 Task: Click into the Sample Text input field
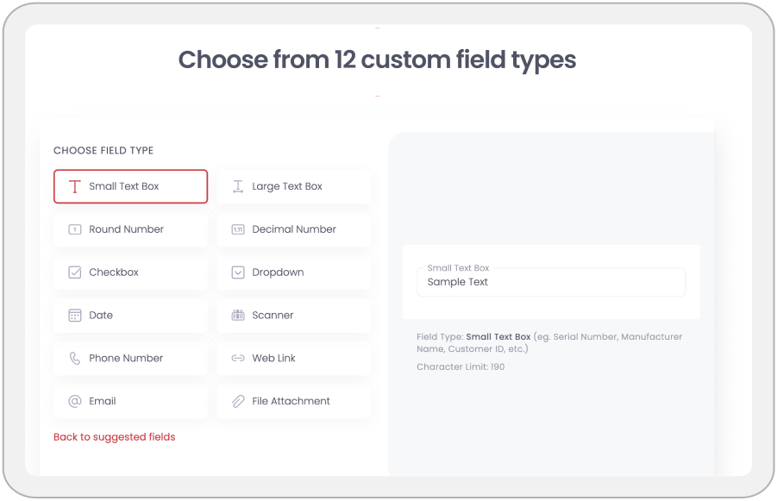pos(550,283)
